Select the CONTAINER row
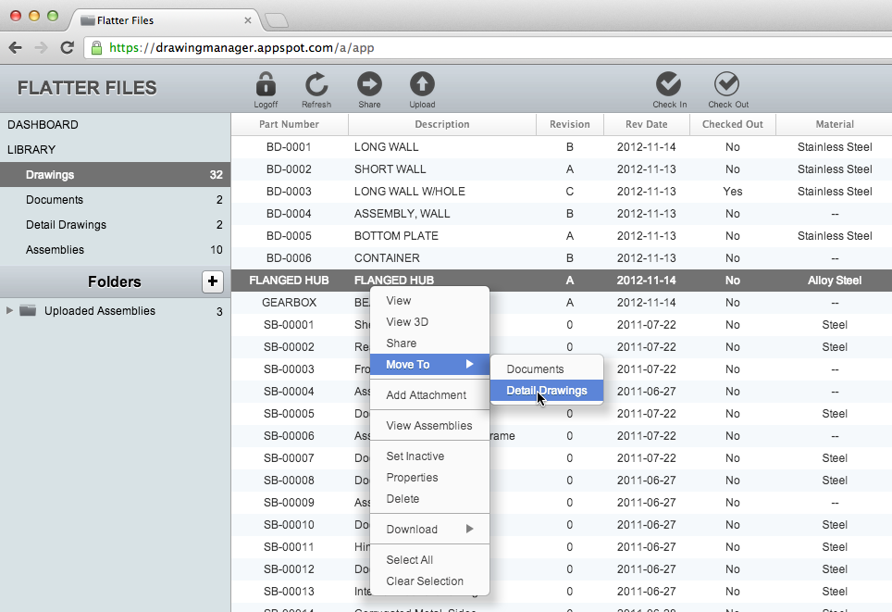Image resolution: width=892 pixels, height=612 pixels. click(x=562, y=258)
